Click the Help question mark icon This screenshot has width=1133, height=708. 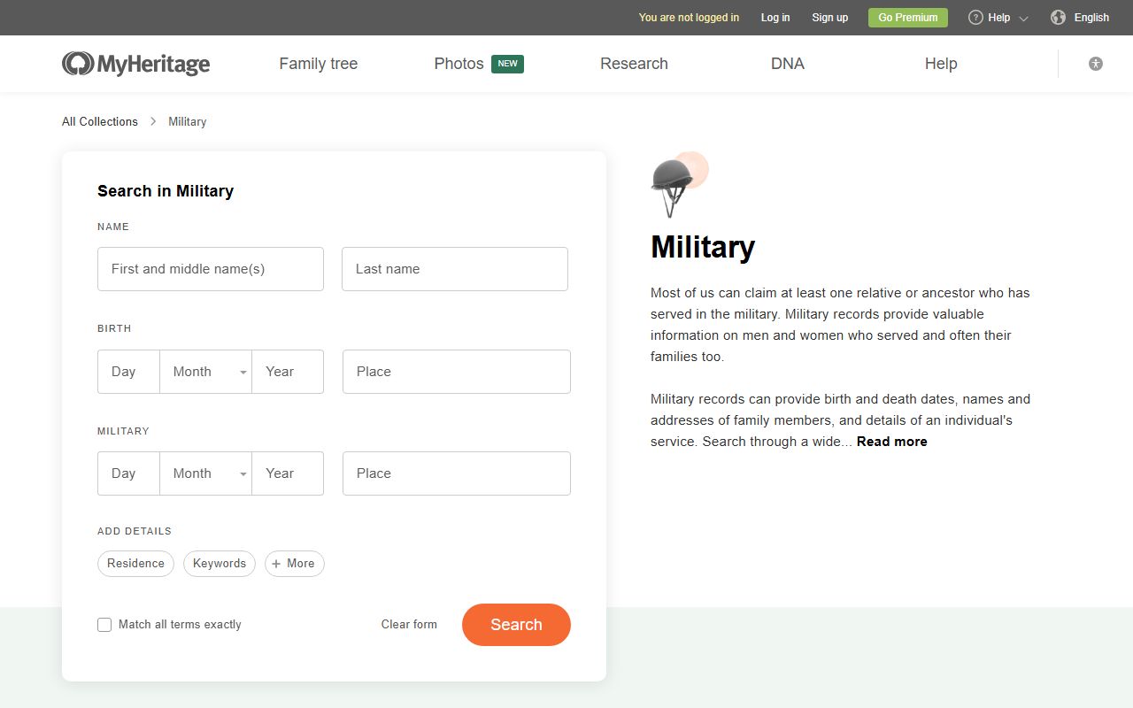[975, 18]
